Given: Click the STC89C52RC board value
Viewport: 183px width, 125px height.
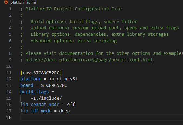Looking at the screenshot, I should 54,85.
